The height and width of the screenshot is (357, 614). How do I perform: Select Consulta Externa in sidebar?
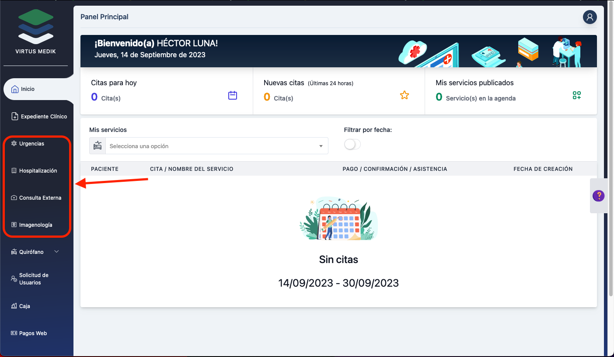(40, 198)
